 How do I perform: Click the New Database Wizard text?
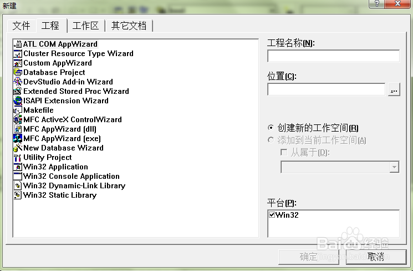pos(64,148)
